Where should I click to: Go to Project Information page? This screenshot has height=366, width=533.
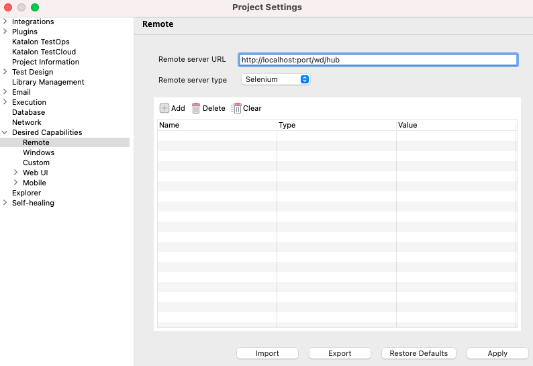click(46, 62)
